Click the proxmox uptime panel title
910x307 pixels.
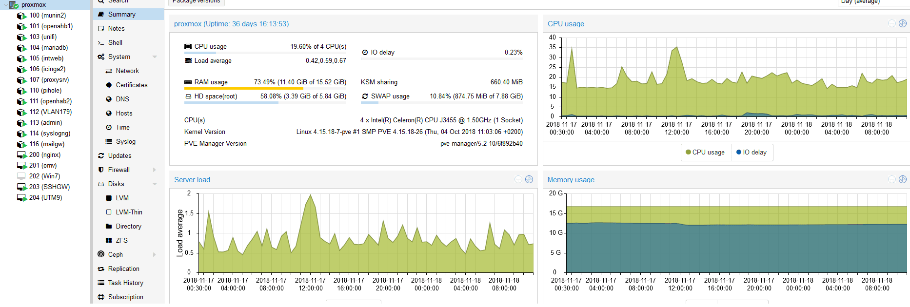click(231, 24)
